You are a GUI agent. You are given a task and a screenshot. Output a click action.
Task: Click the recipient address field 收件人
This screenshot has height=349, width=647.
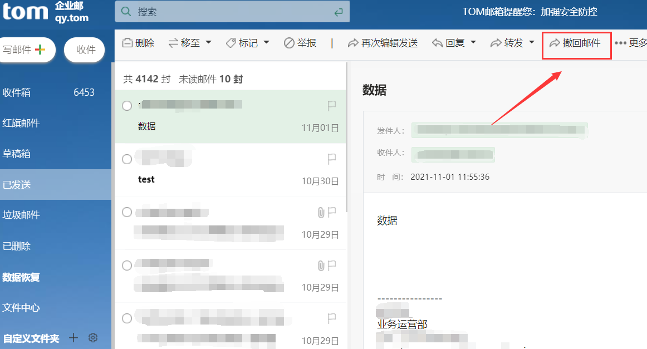(453, 154)
